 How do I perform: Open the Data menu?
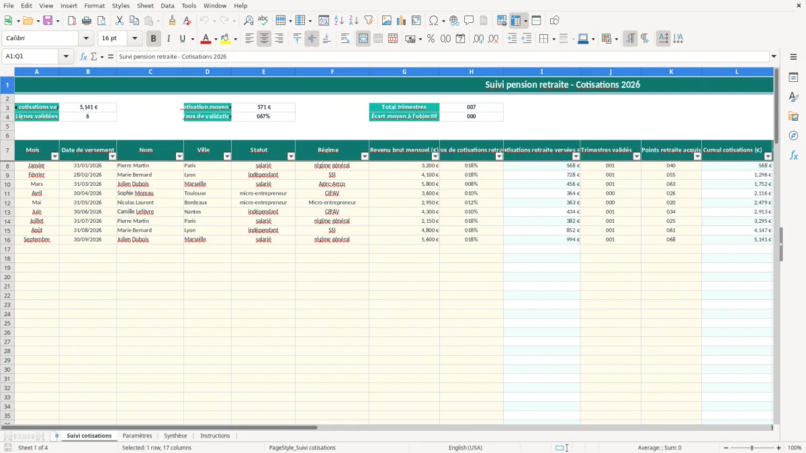click(x=167, y=5)
